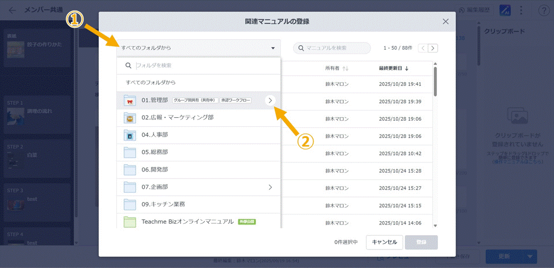Click the 09.キッチン業務 folder icon
Image resolution: width=554 pixels, height=268 pixels.
[x=130, y=204]
